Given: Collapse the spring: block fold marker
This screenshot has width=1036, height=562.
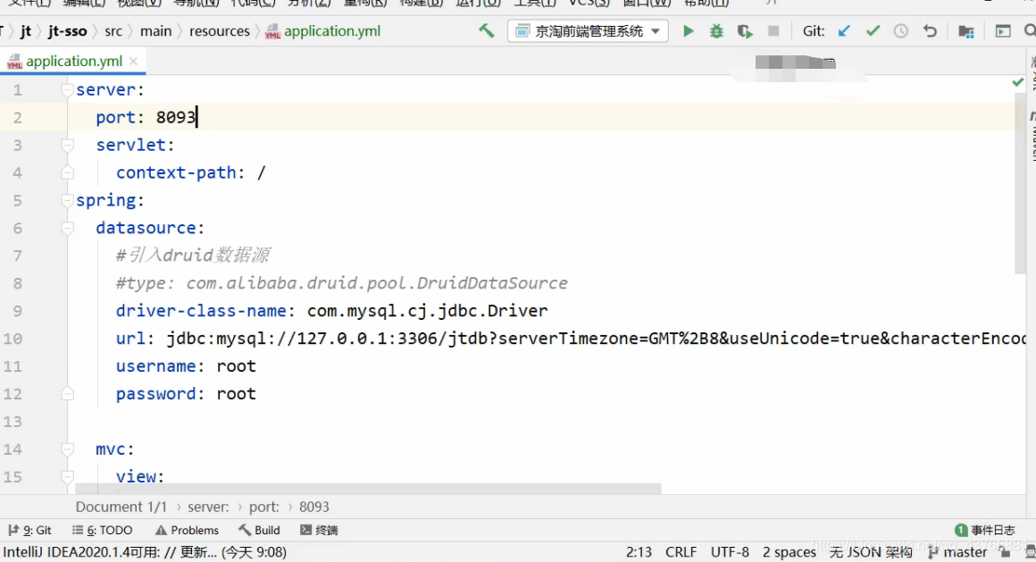Looking at the screenshot, I should 67,200.
